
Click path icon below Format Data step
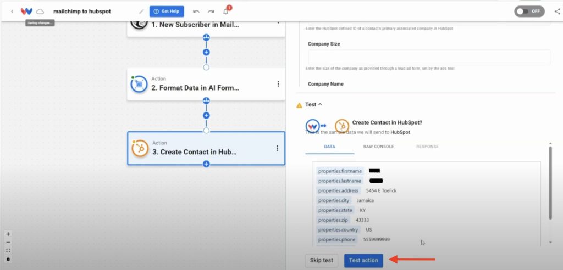206,101
